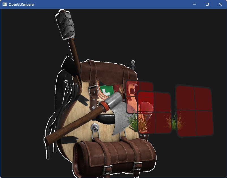The image size is (227, 178).
Task: Maximize the OpenGLRenderer window
Action: pyautogui.click(x=207, y=4)
